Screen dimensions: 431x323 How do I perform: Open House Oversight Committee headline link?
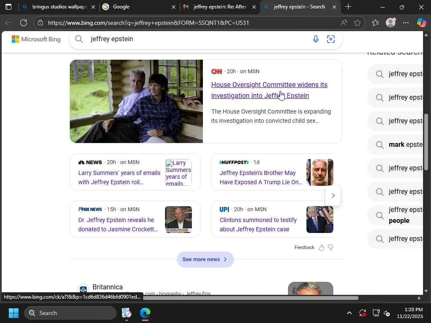(269, 90)
